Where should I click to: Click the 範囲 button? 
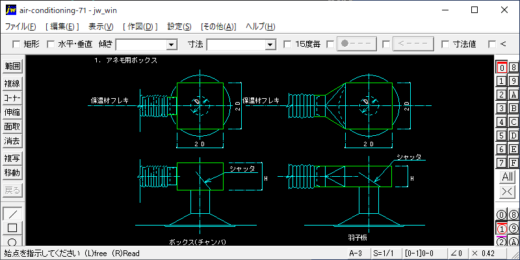coord(12,66)
